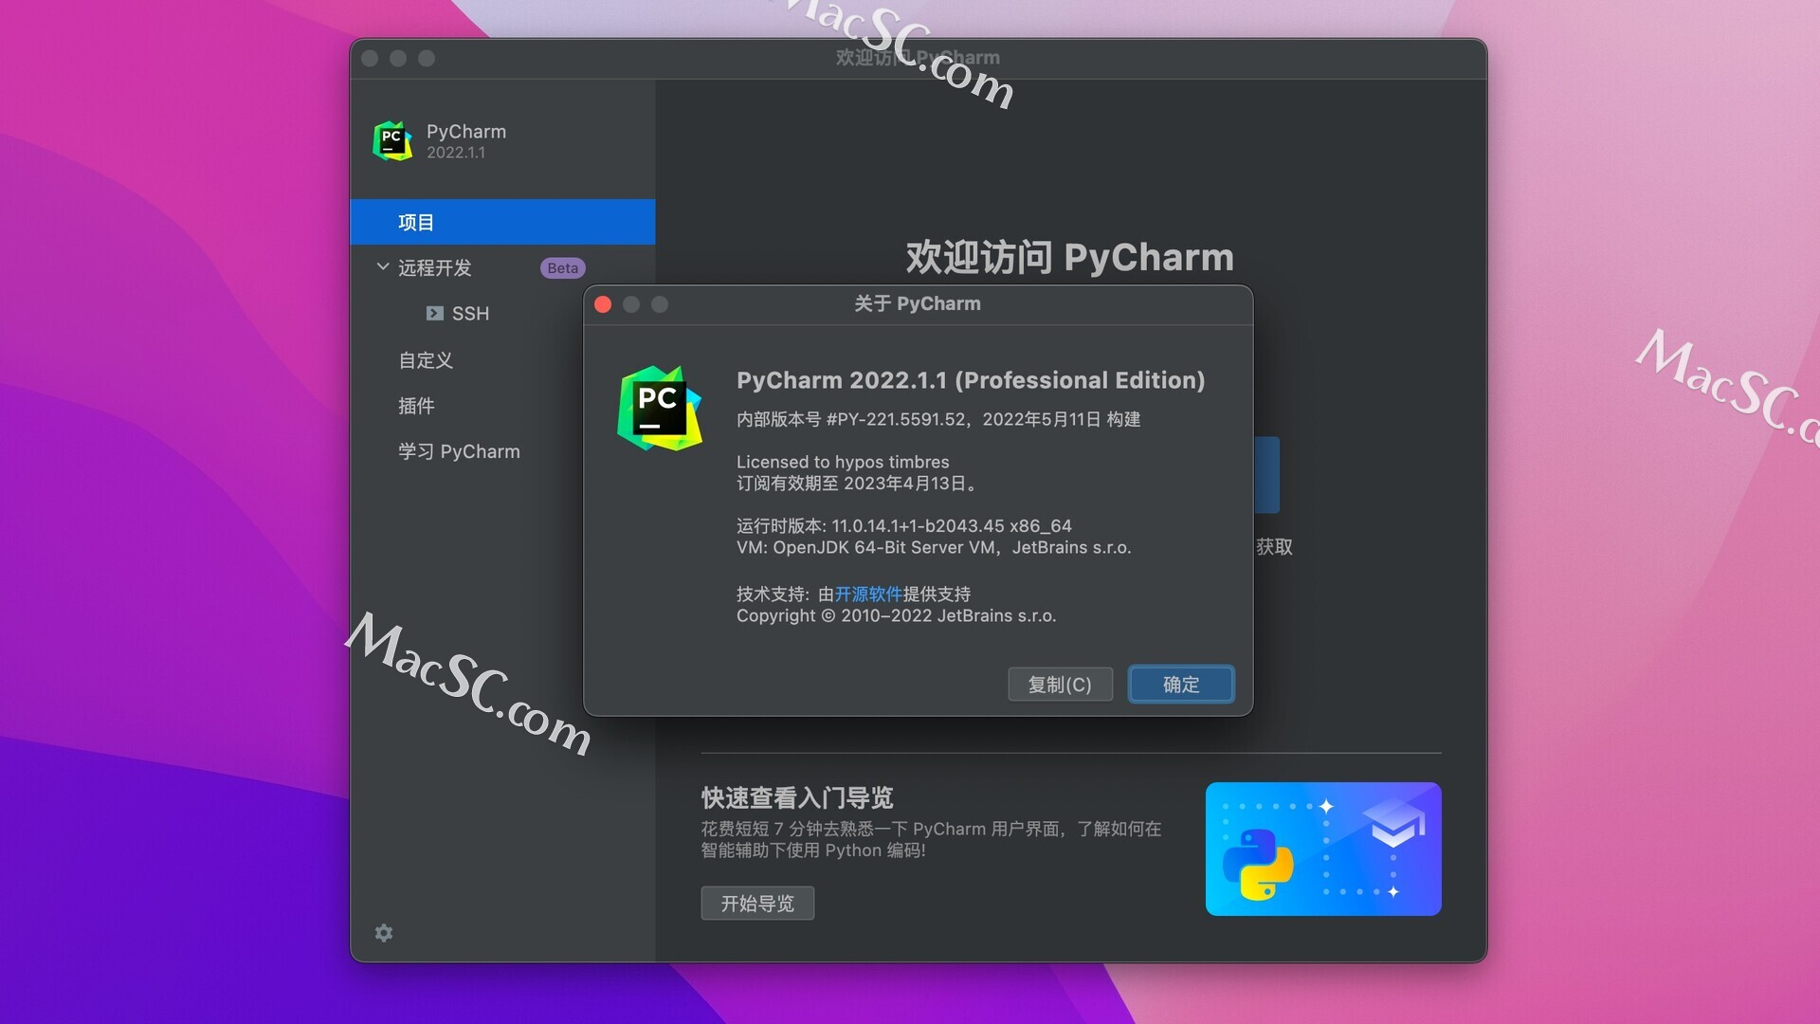Click the 复制(C) button

(1060, 685)
